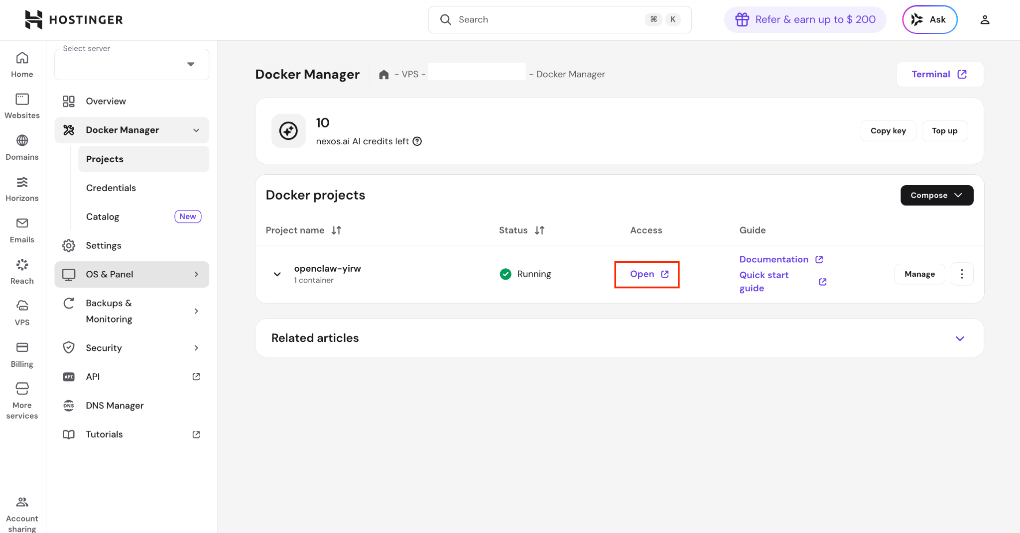Screen dimensions: 1020x533
Task: Open the Docker Manager section icon
Action: point(69,130)
